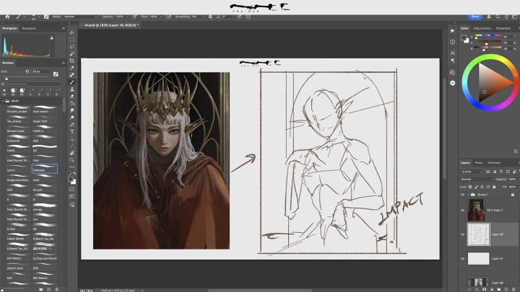520x292 pixels.
Task: Switch to the Properties tab
Action: click(503, 28)
